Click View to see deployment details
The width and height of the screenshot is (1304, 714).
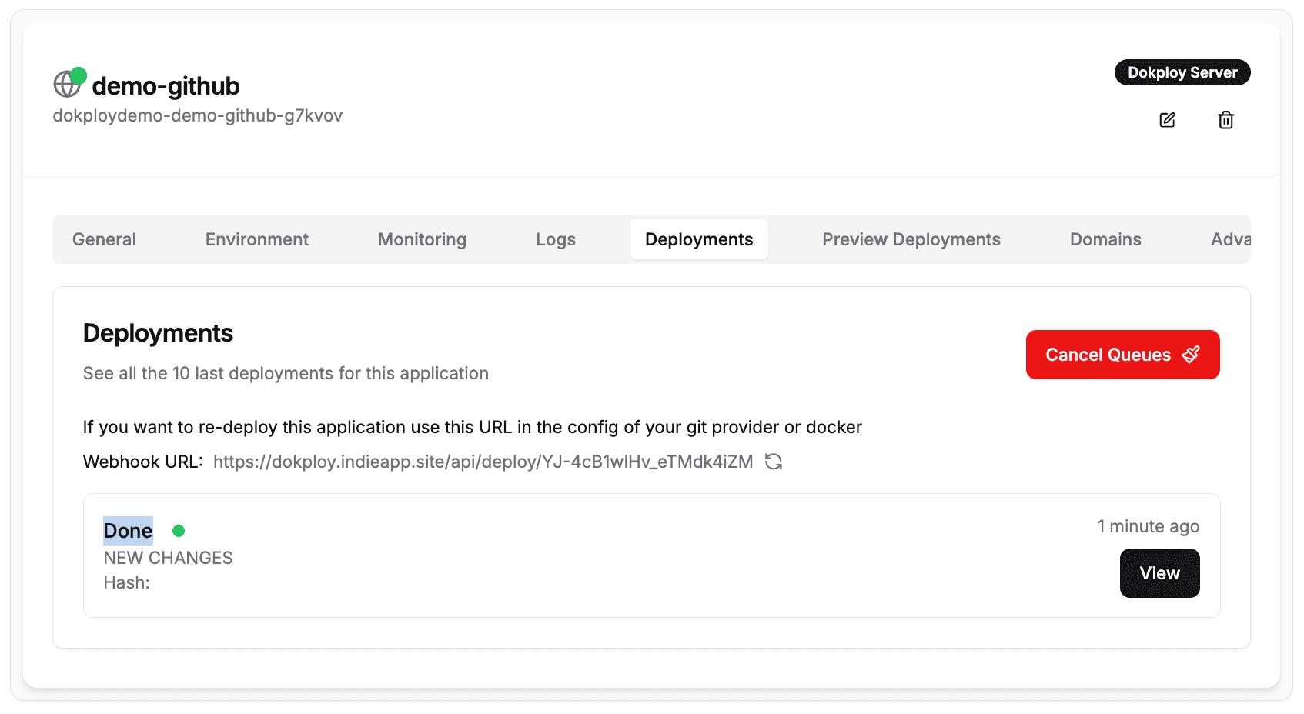(x=1159, y=573)
